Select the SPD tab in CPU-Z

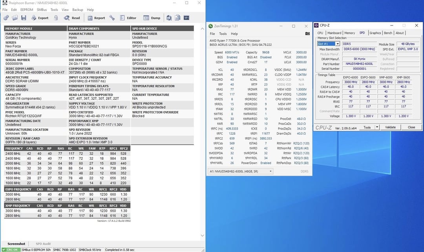tap(362, 32)
